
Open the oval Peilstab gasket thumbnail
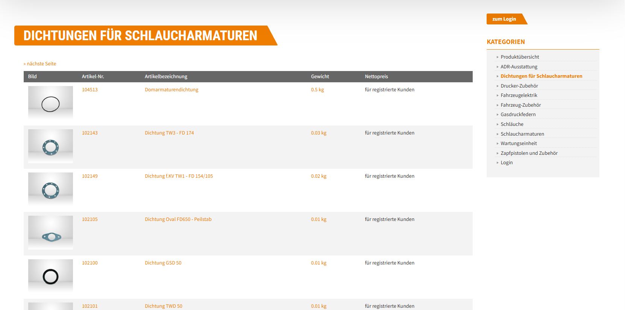pos(50,233)
